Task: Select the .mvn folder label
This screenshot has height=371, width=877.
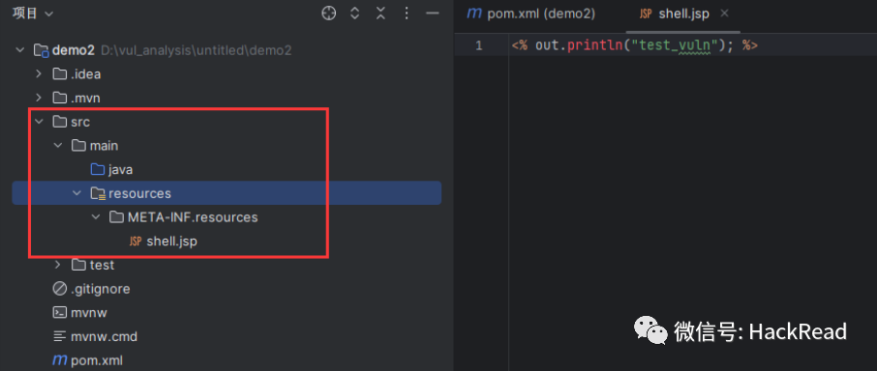Action: (x=85, y=98)
